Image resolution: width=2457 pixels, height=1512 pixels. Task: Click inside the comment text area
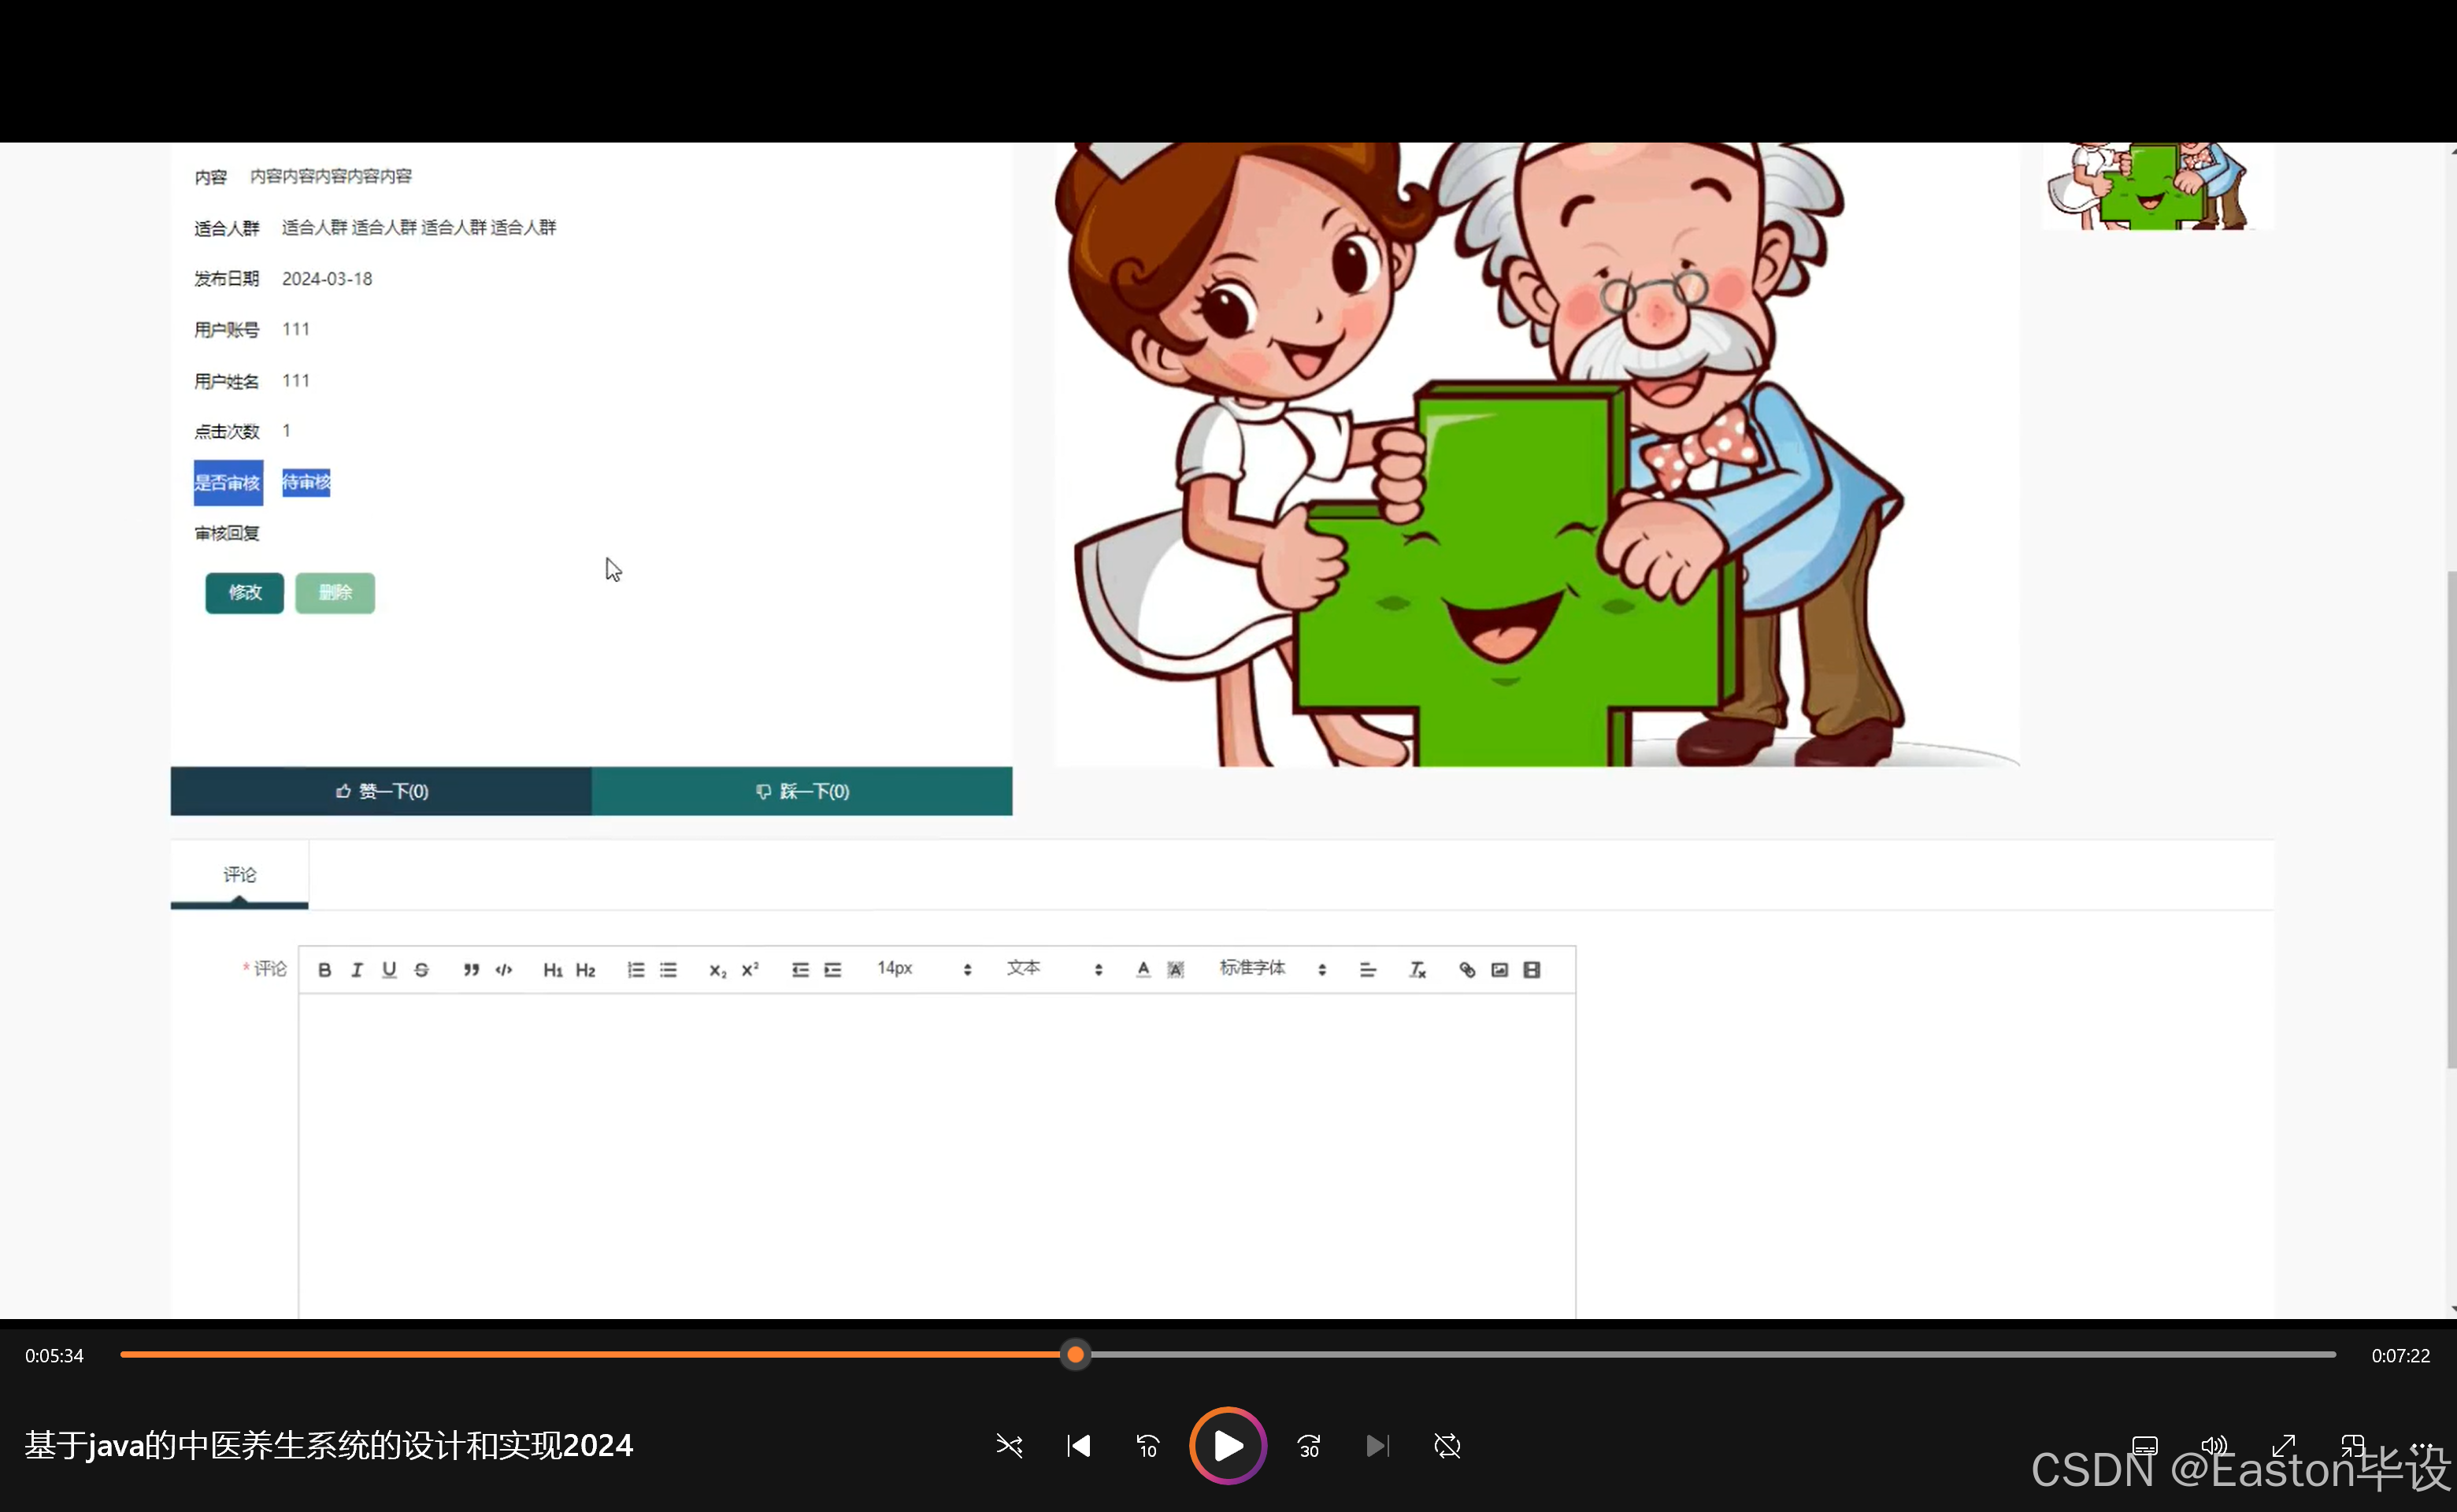pos(936,1150)
